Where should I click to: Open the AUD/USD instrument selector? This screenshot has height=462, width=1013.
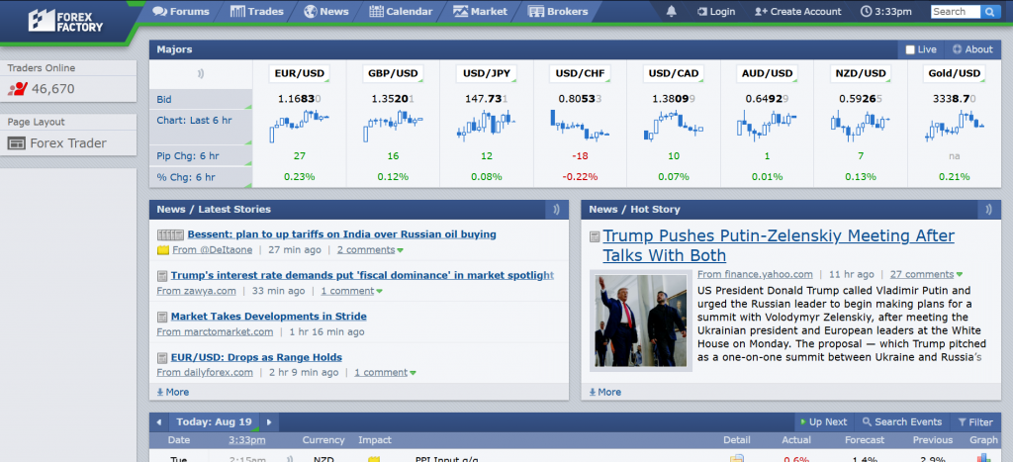[767, 73]
